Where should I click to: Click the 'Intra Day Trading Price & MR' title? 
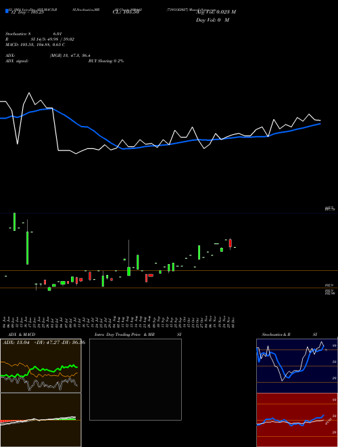pos(124,335)
